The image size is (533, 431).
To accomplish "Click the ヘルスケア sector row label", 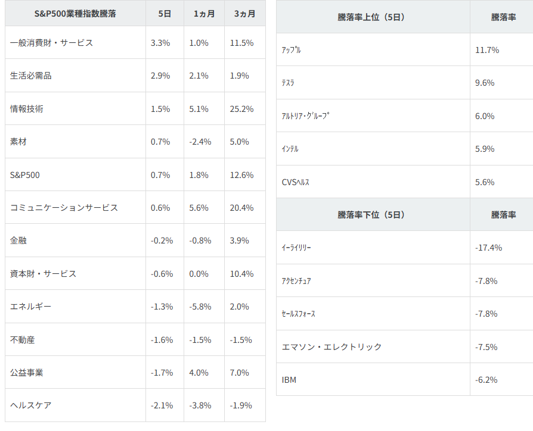I will coord(31,405).
